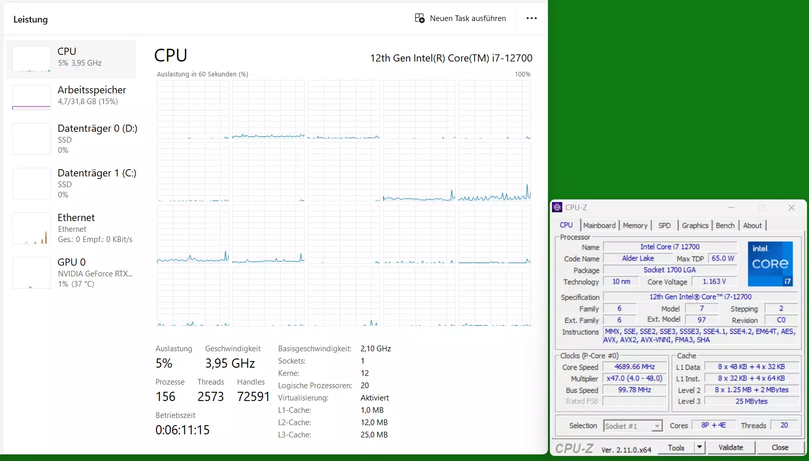Click the Betriebszeit value 0:06:11:15
Image resolution: width=809 pixels, height=461 pixels.
point(183,430)
